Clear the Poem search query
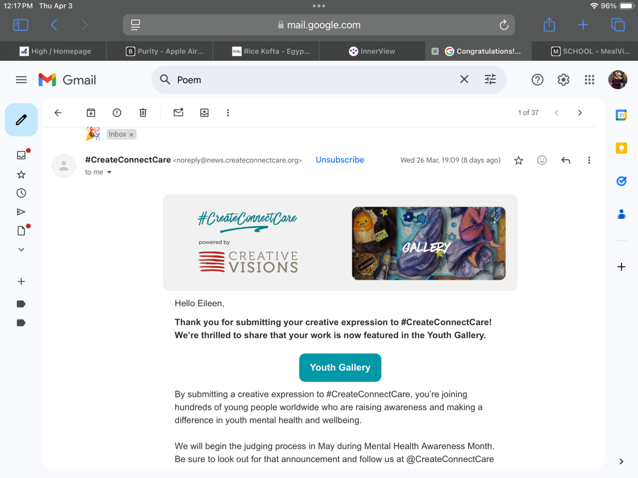 tap(464, 79)
